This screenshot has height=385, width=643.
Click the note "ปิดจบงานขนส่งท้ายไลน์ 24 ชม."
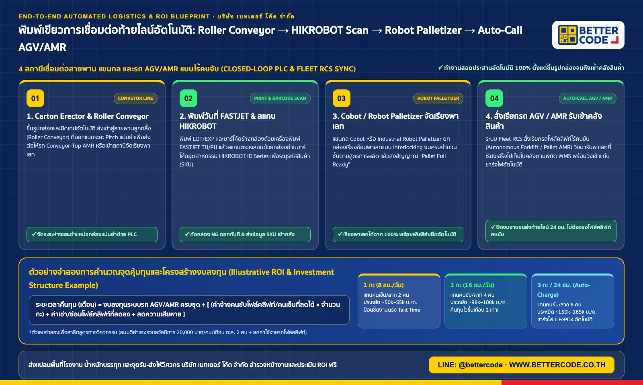pos(551,231)
